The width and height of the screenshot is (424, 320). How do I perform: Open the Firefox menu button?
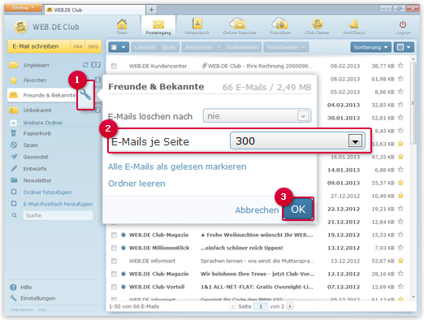click(x=23, y=7)
